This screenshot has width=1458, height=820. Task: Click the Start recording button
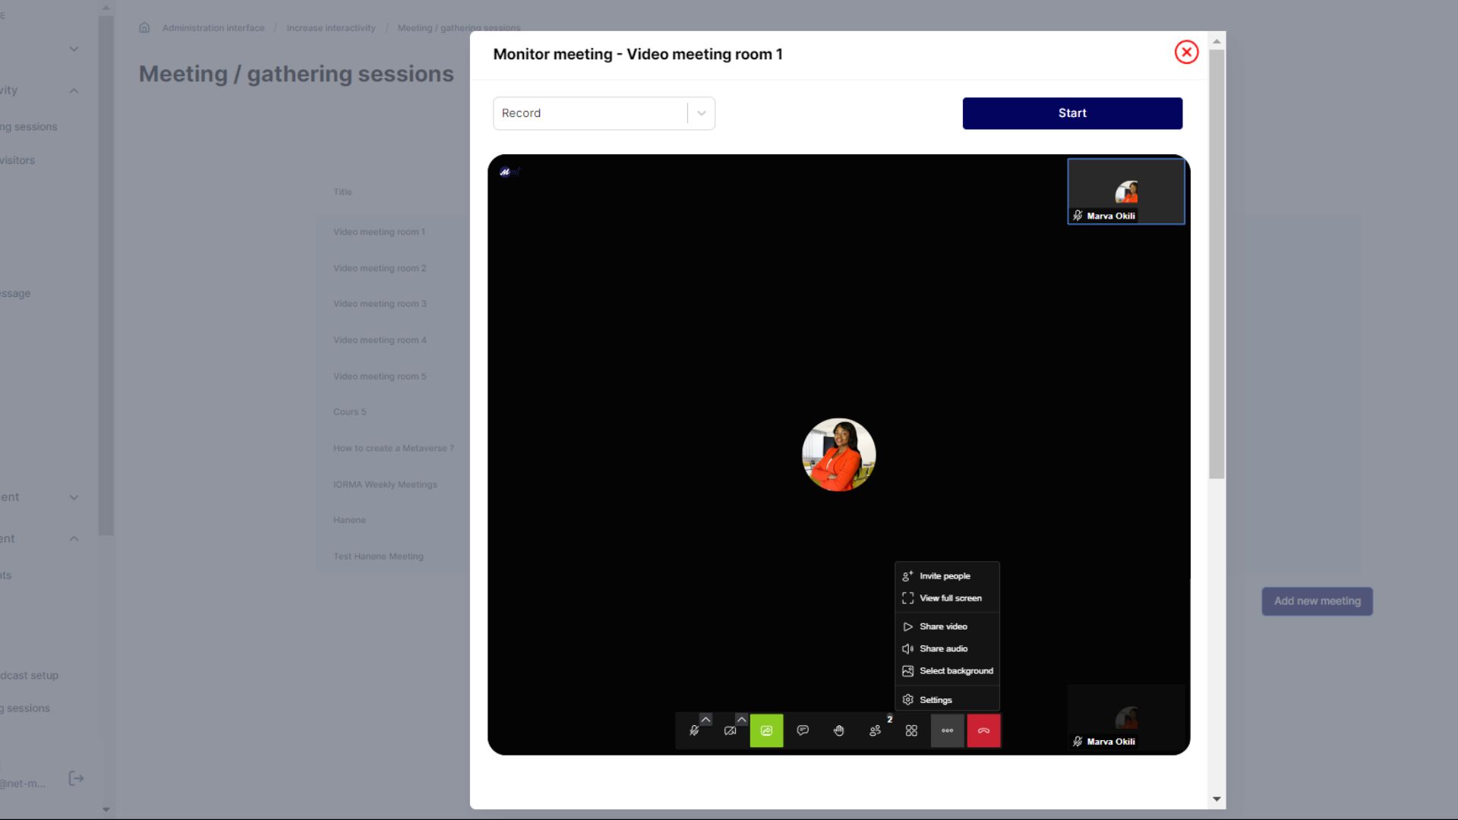[x=1072, y=113]
